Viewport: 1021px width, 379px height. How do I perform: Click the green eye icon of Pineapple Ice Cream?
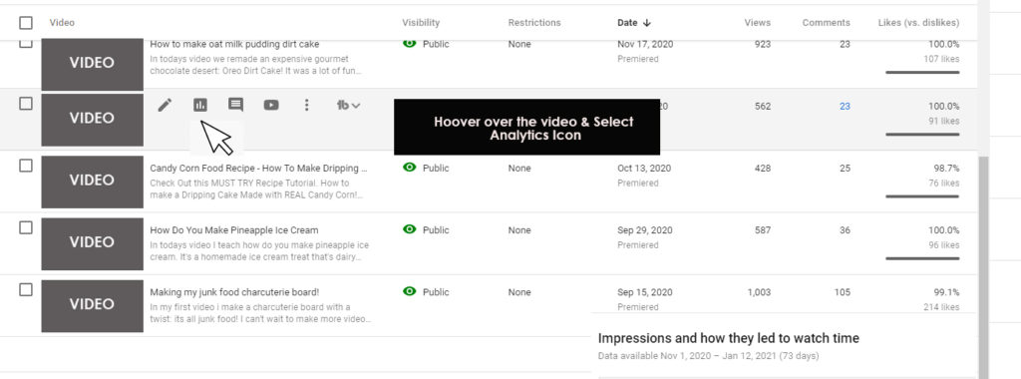tap(410, 229)
